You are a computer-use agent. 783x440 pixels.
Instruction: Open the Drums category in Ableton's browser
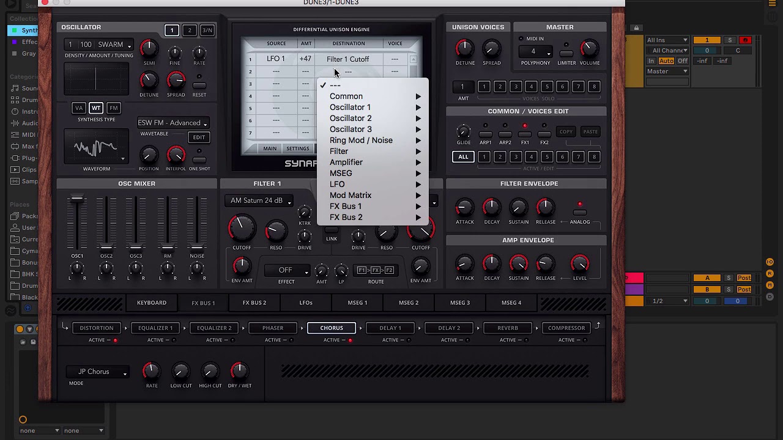(x=24, y=100)
